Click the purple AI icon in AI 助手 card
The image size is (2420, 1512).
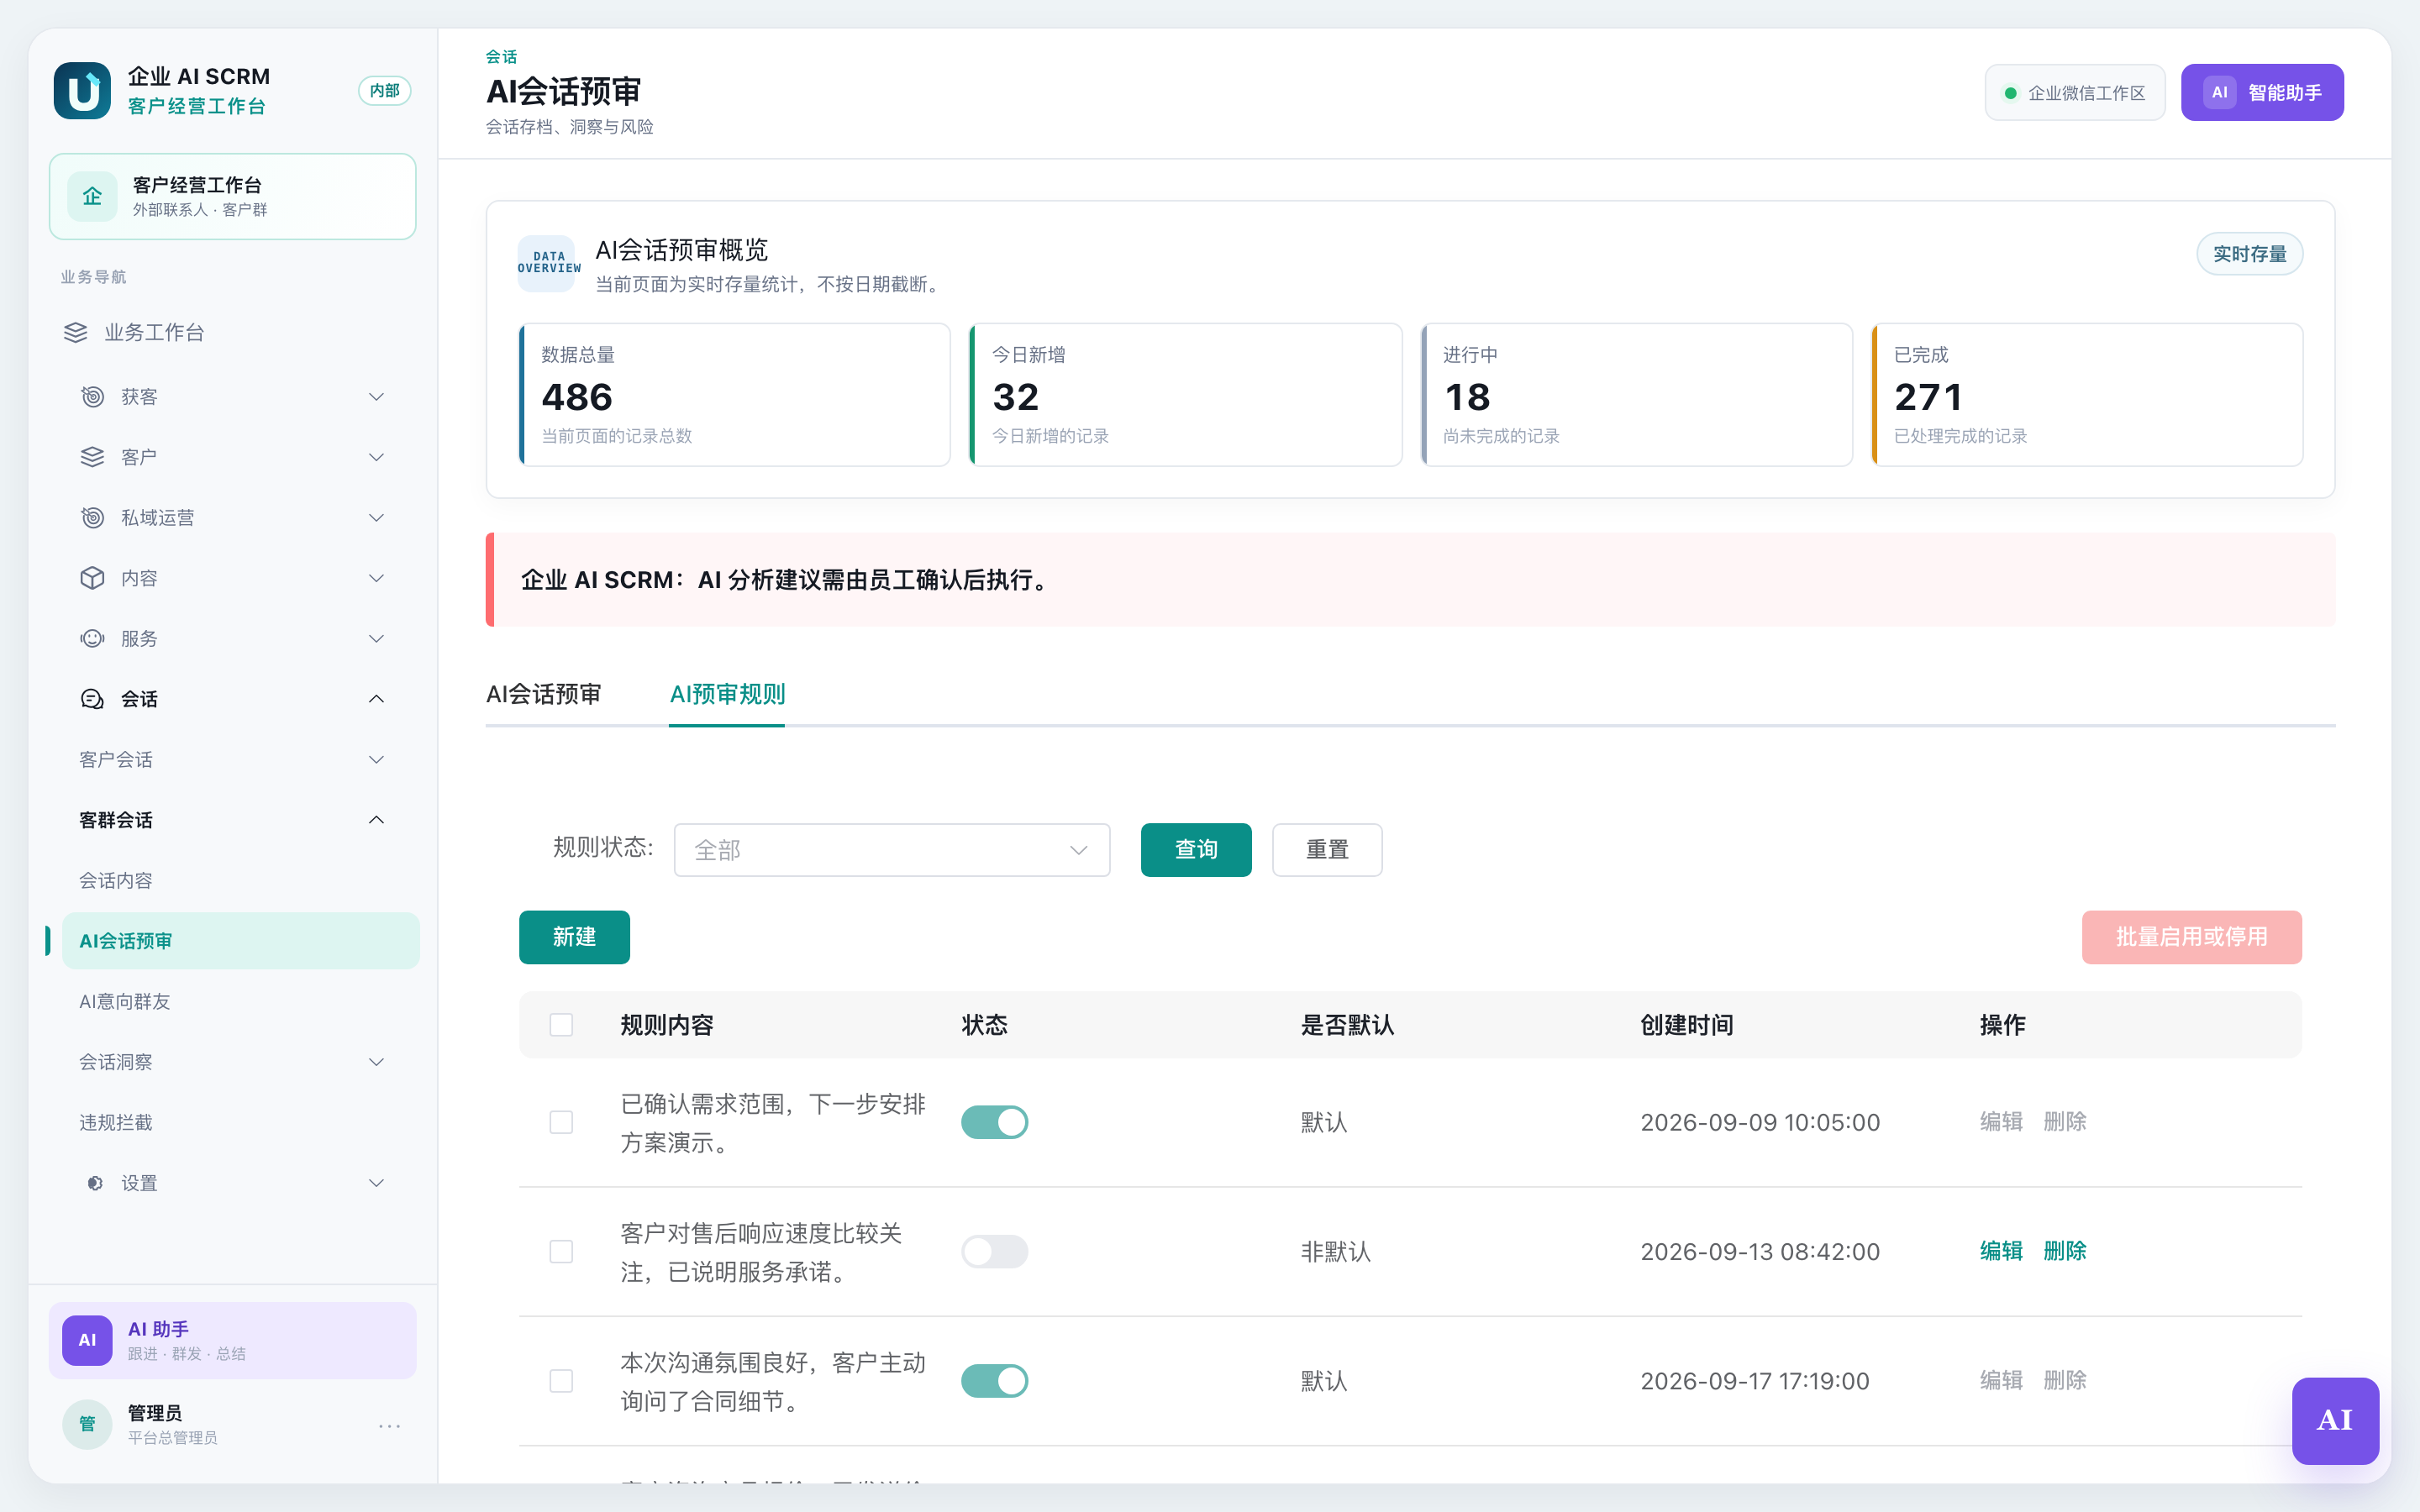pyautogui.click(x=87, y=1340)
